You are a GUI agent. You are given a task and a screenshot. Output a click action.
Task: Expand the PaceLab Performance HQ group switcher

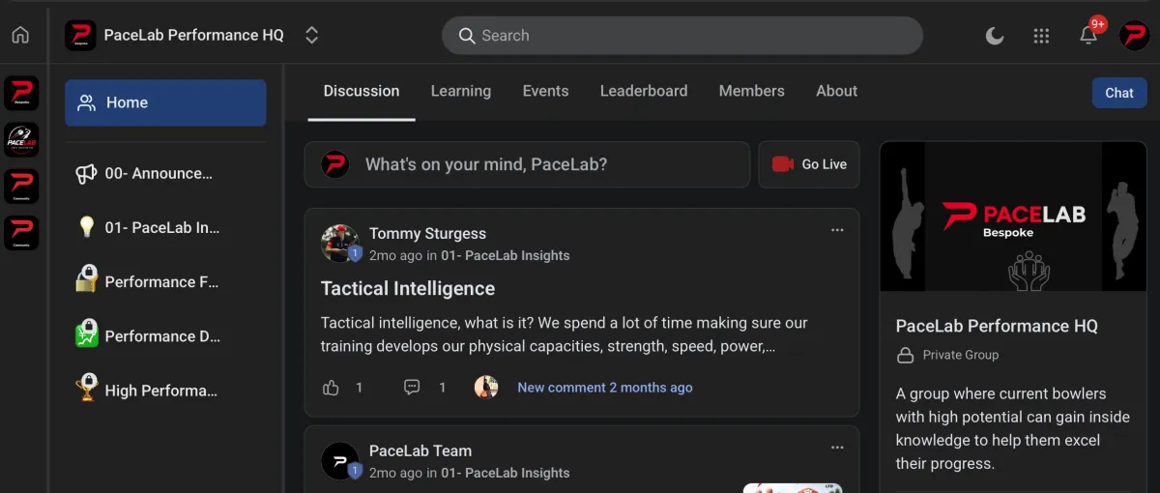(311, 35)
